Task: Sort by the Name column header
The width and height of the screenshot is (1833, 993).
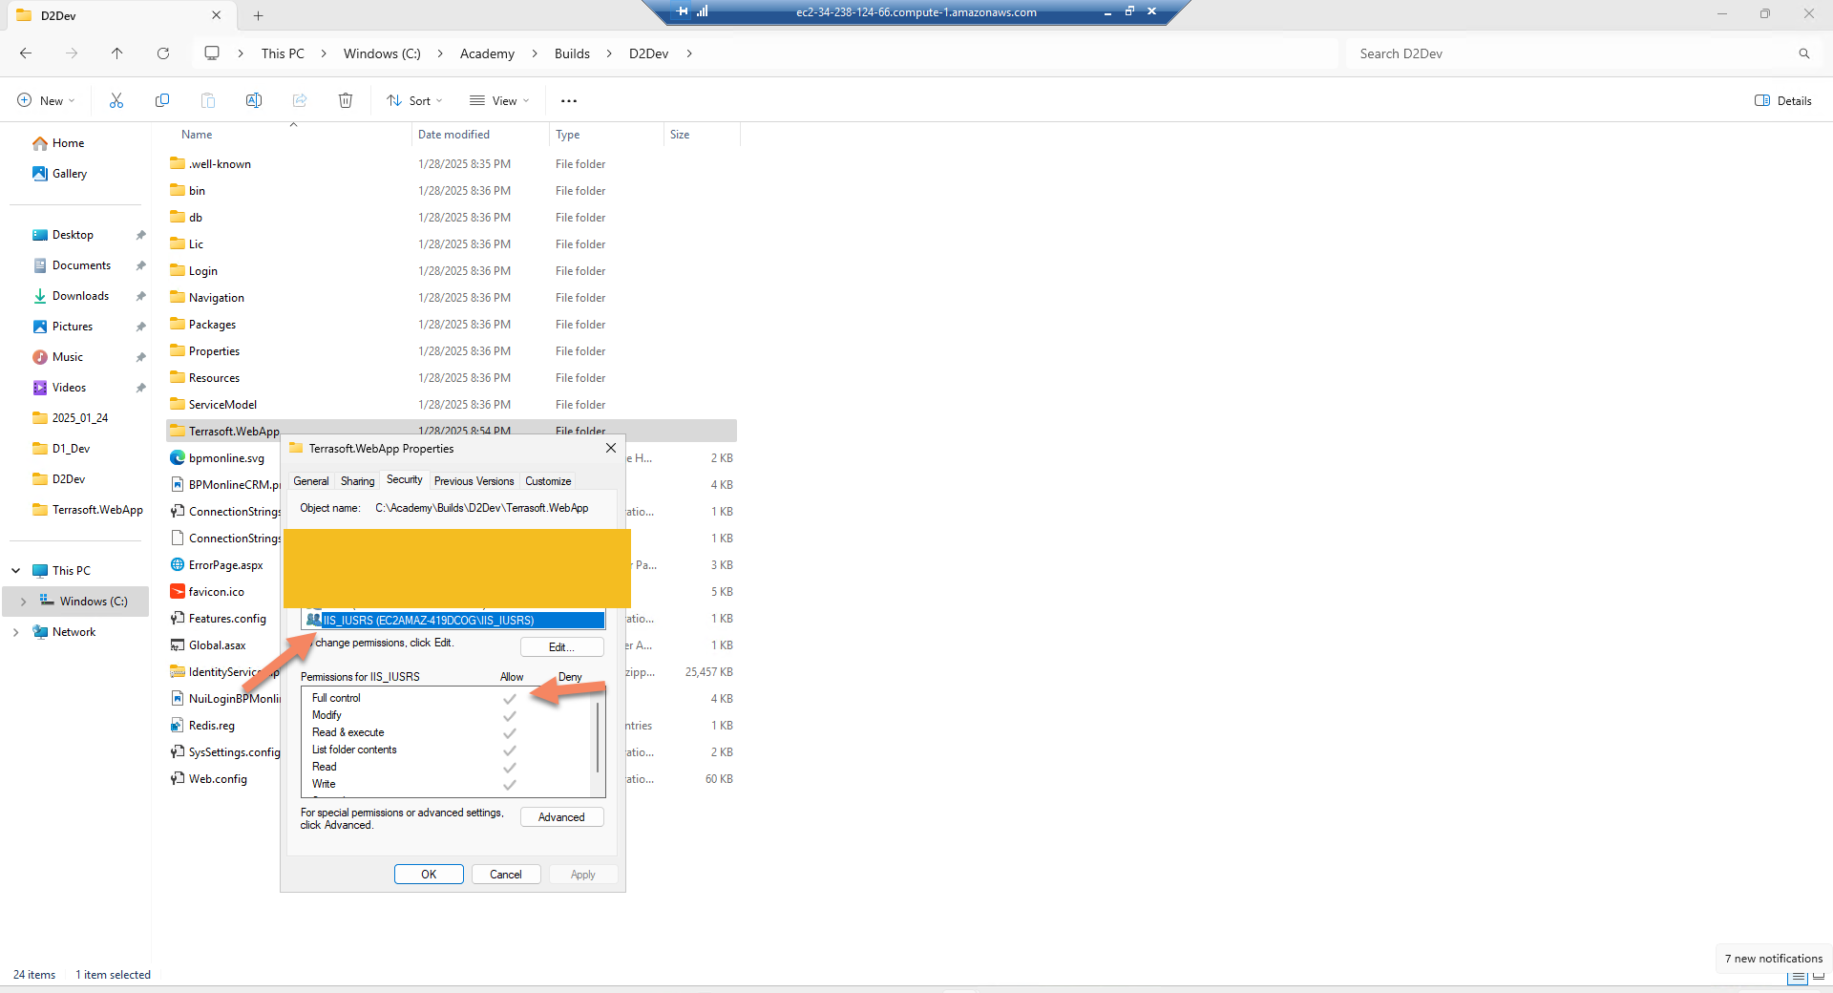Action: (289, 135)
